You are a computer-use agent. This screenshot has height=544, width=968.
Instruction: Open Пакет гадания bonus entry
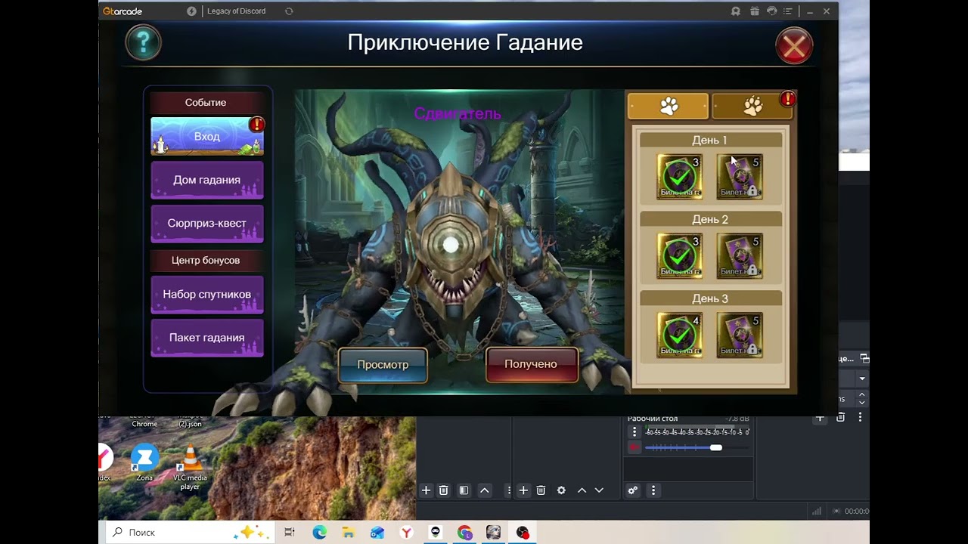[x=207, y=338]
